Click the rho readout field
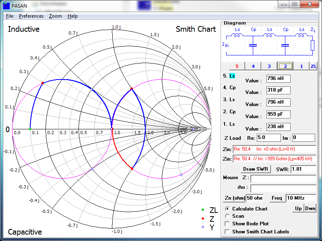Viewport: 322px width, 241px height. pos(283,188)
